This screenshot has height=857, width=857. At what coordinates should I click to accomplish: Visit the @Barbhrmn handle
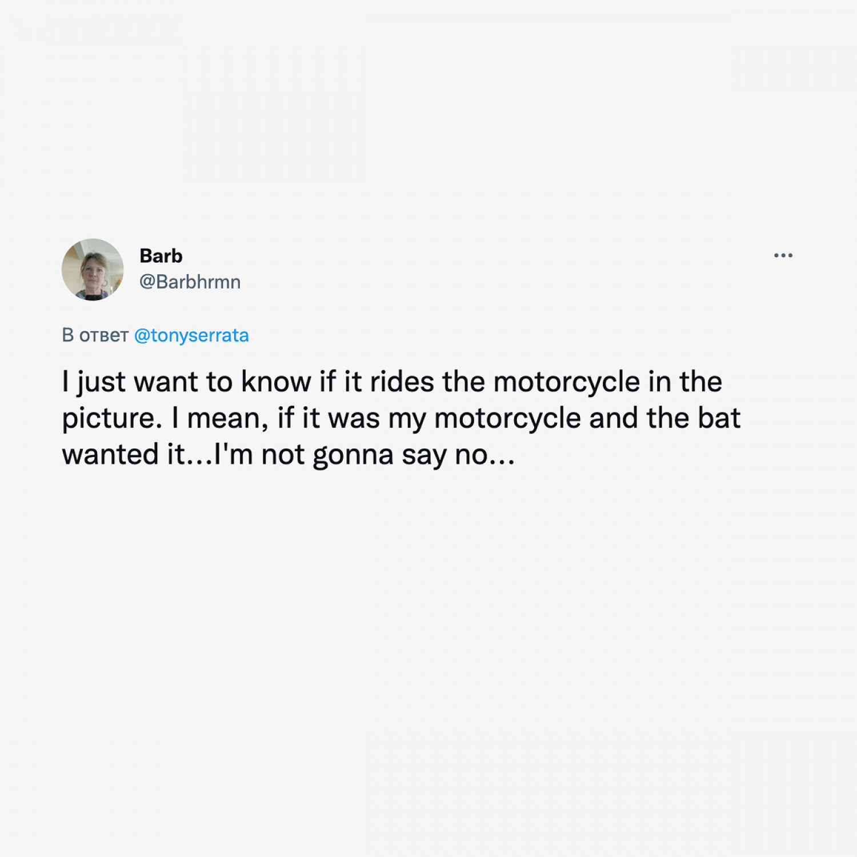pos(190,282)
